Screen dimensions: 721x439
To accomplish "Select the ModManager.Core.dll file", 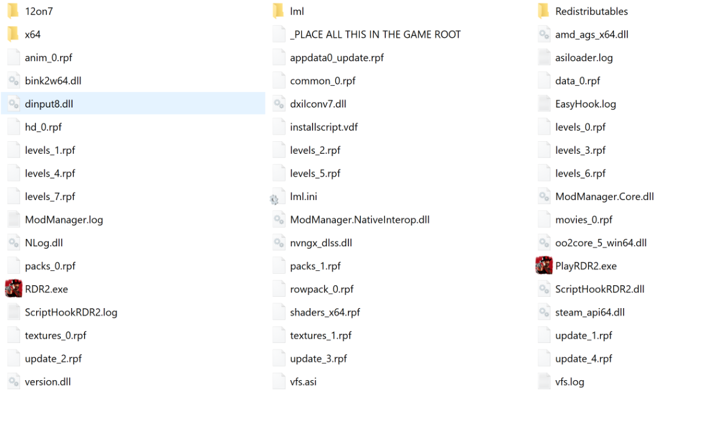I will coord(604,196).
